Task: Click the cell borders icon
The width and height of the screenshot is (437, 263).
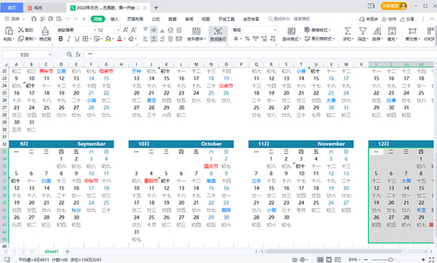Action: coord(85,39)
